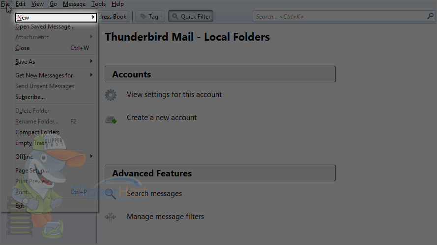Click the new account icon with plus
Image resolution: width=437 pixels, height=245 pixels.
(111, 120)
